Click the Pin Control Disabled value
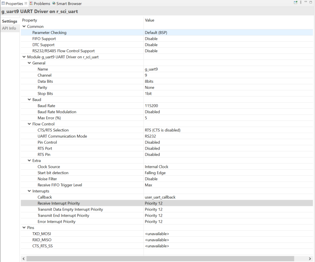315x262 pixels. pyautogui.click(x=152, y=142)
